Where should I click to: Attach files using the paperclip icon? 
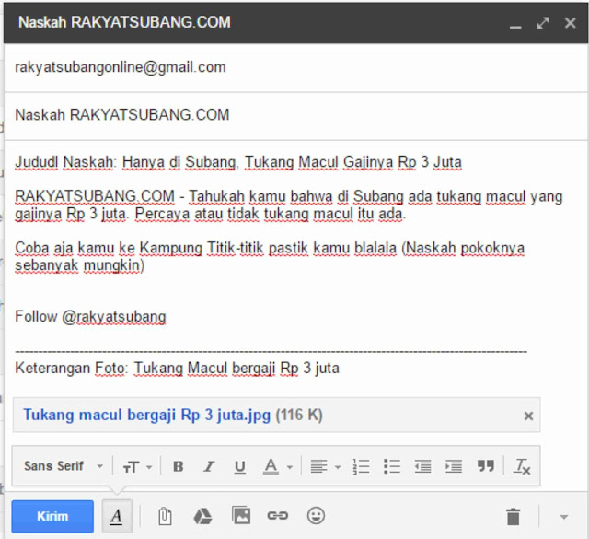pyautogui.click(x=165, y=516)
